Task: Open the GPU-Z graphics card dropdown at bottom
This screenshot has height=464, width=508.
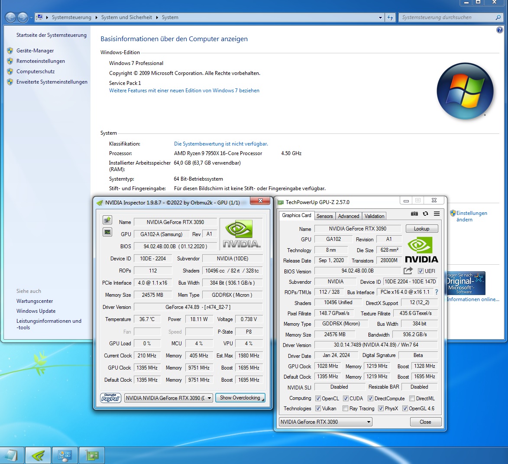Action: tap(325, 422)
